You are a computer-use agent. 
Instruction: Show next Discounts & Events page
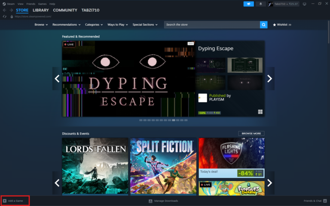[269, 183]
